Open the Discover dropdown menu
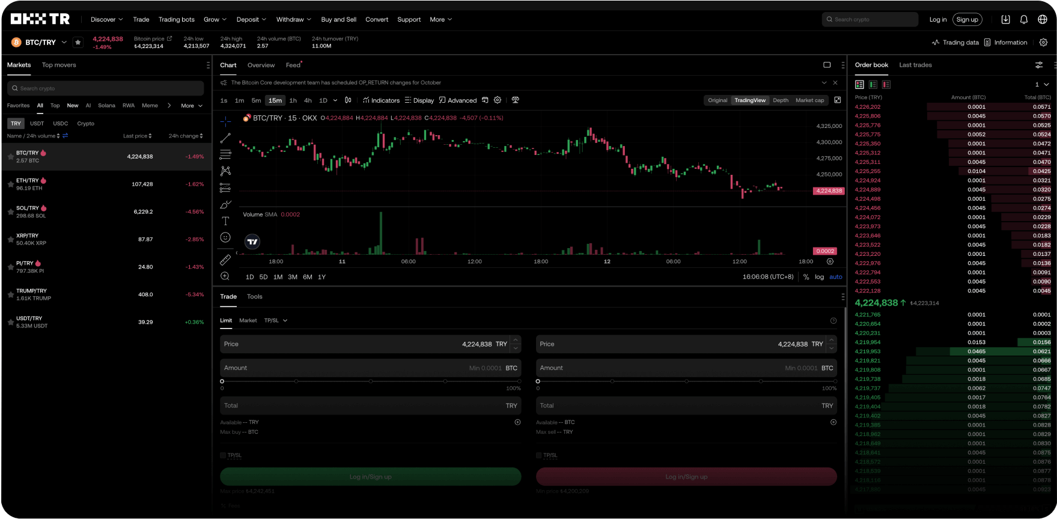Image resolution: width=1057 pixels, height=519 pixels. [106, 19]
